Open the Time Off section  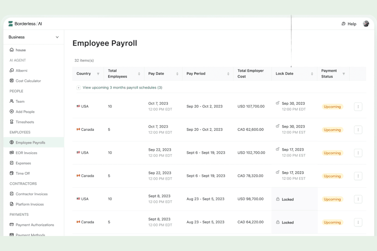(23, 173)
